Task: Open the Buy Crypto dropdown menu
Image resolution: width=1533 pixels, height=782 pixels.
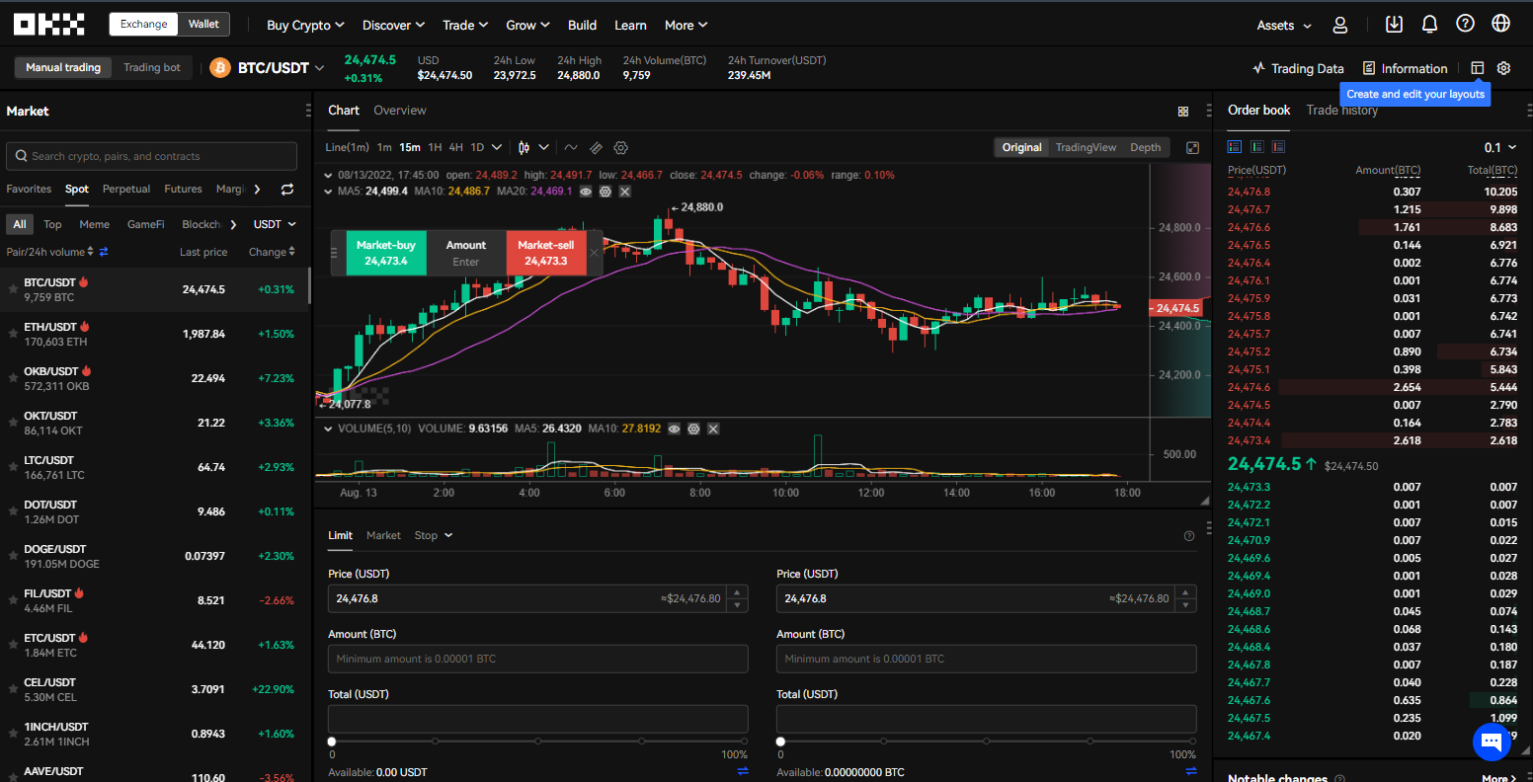Action: click(x=305, y=25)
